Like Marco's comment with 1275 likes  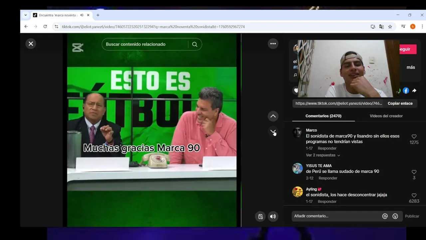point(414,136)
